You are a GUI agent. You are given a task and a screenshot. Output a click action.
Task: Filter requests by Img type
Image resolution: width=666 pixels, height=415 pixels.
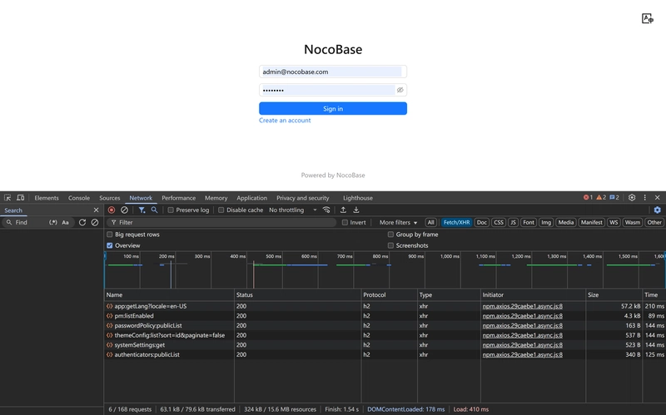(546, 222)
